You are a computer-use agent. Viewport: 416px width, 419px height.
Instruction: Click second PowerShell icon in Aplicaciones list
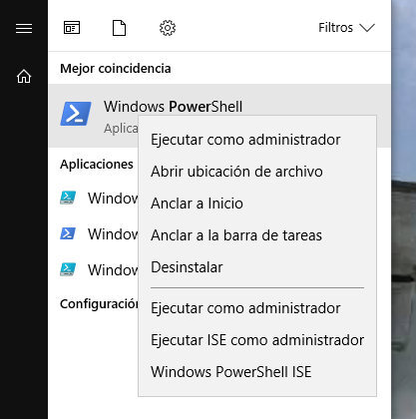68,233
